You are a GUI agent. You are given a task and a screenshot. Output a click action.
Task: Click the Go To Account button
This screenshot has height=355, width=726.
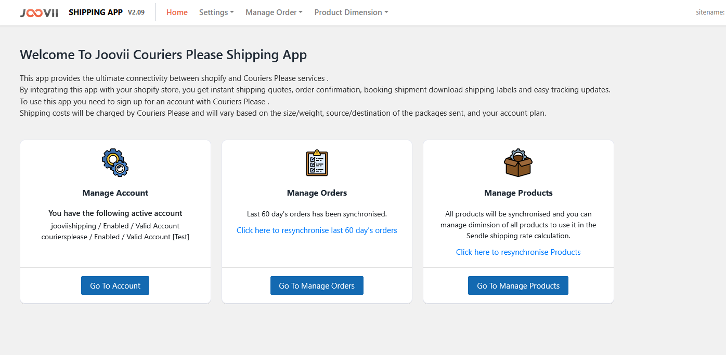(115, 285)
